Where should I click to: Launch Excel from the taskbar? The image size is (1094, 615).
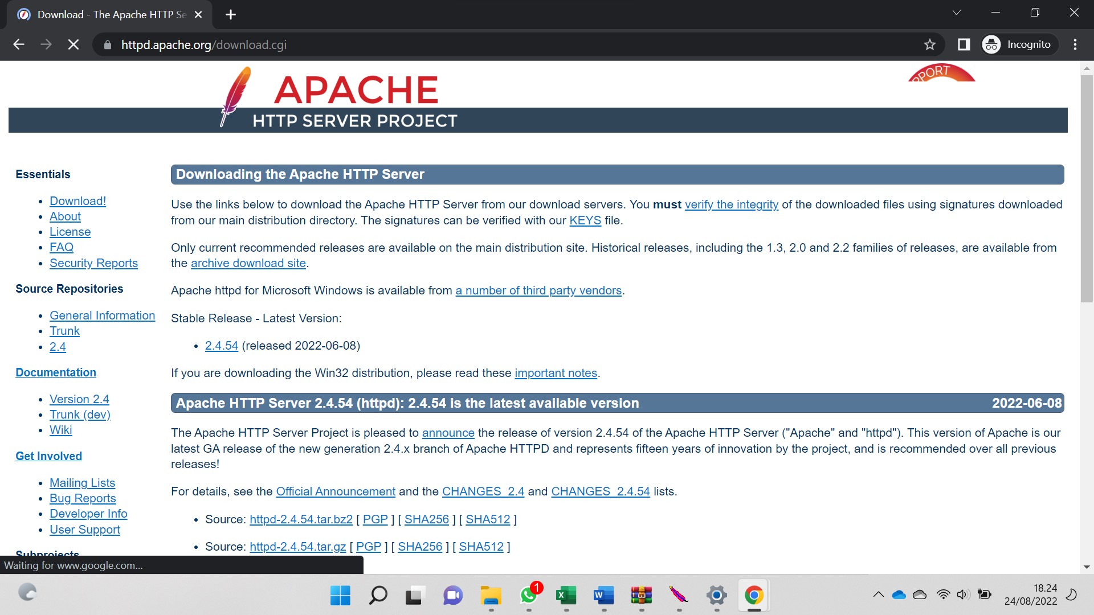click(x=565, y=596)
